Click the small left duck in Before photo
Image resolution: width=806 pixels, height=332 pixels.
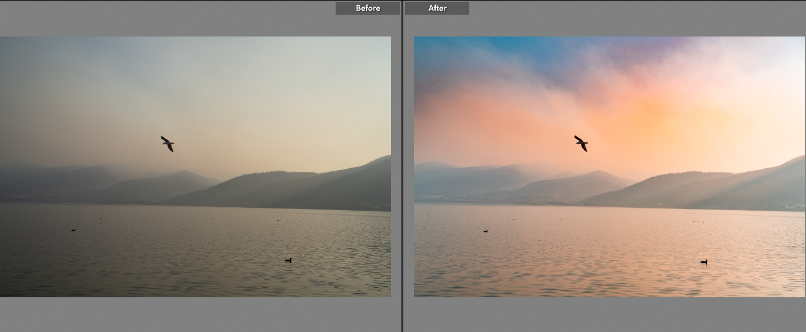point(74,230)
